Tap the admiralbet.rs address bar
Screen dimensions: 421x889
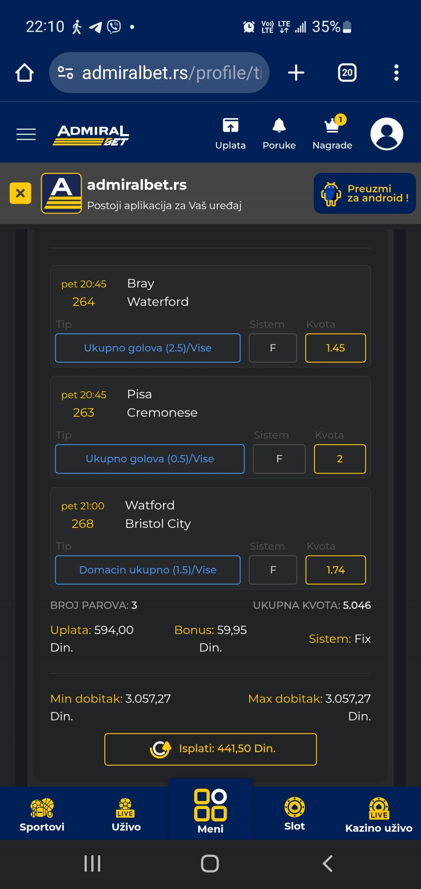(171, 73)
